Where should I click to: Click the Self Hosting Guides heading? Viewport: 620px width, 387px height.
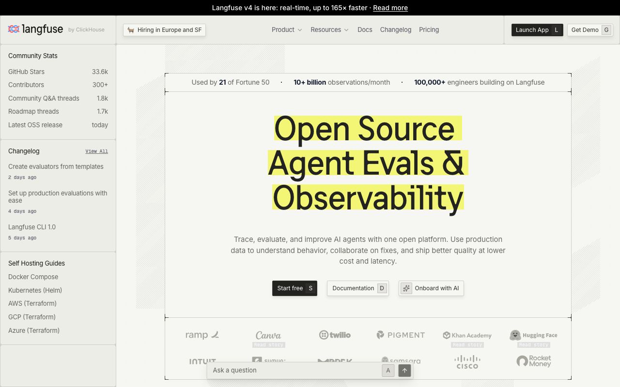(x=36, y=264)
